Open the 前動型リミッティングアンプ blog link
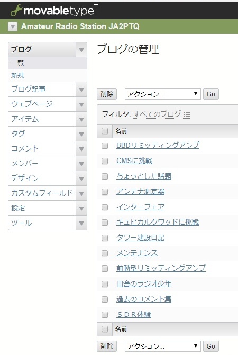Viewport: 238px width, 355px height. point(161,268)
